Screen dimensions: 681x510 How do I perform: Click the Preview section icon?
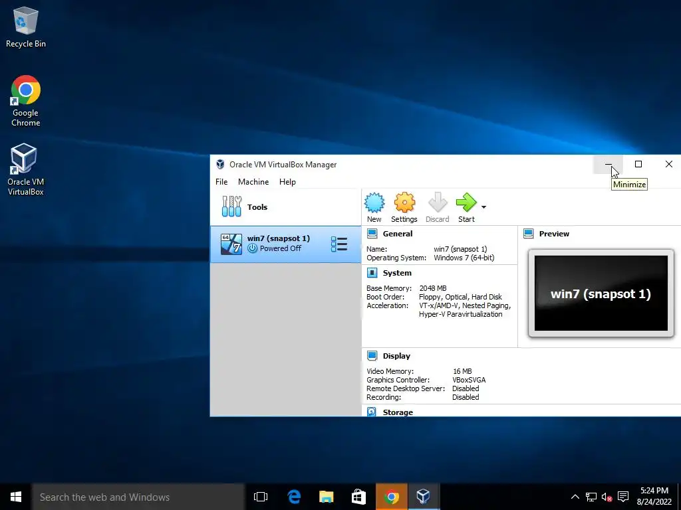point(529,234)
